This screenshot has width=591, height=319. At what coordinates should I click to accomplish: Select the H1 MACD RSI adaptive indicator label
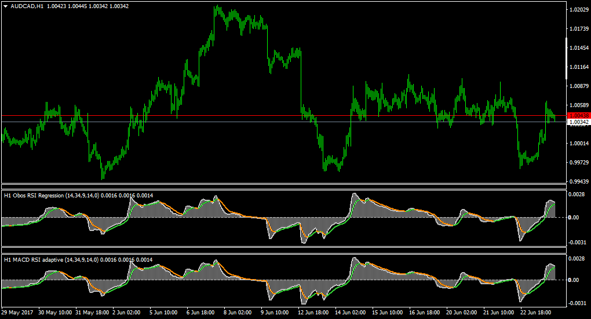click(78, 260)
